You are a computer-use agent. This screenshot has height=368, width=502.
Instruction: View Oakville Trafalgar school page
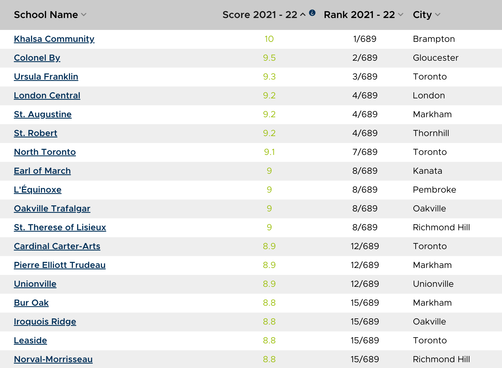[52, 209]
